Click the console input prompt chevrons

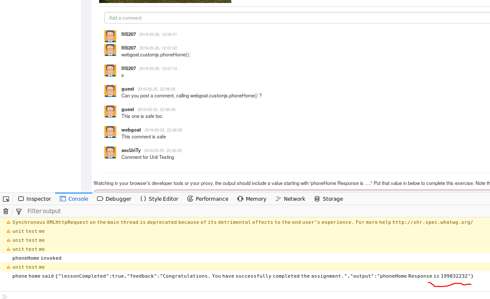(x=5, y=296)
